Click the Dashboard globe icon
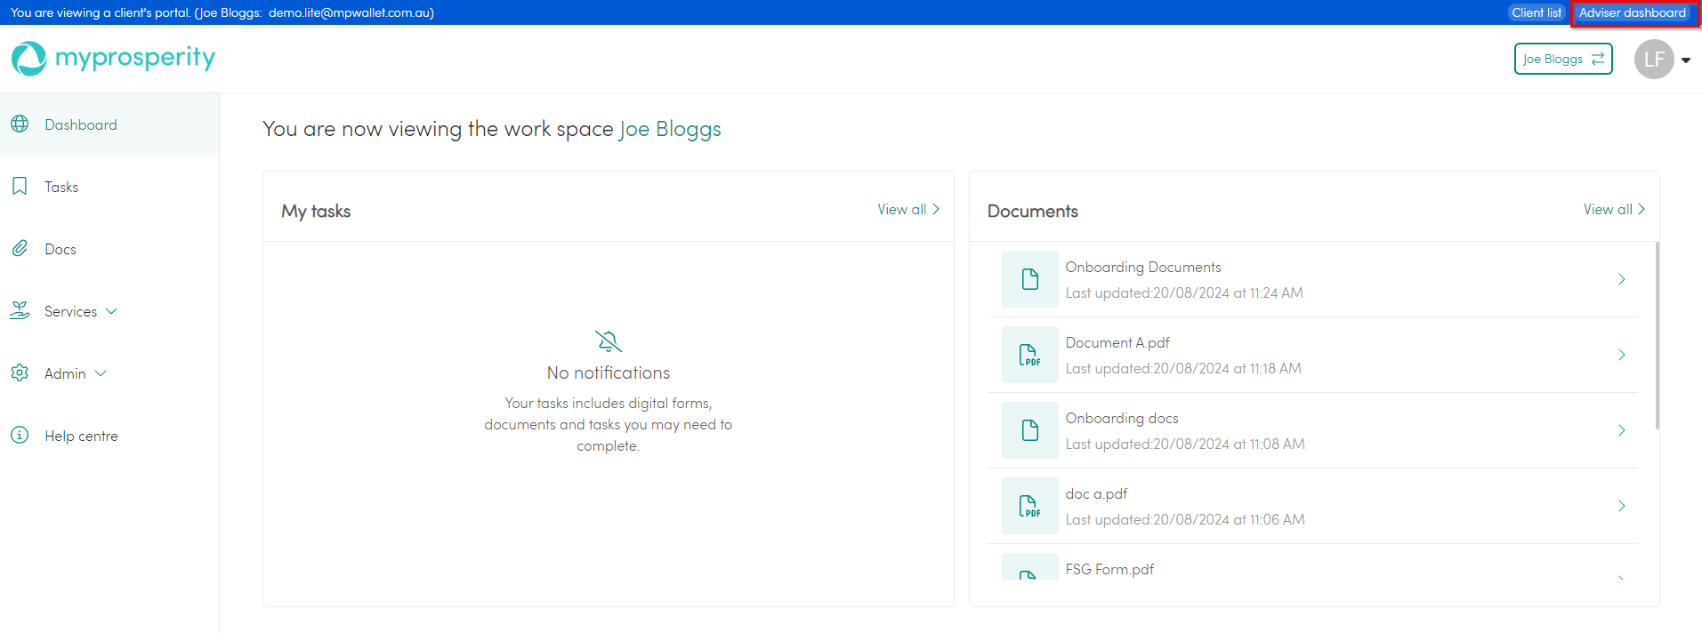The image size is (1702, 633). click(20, 124)
